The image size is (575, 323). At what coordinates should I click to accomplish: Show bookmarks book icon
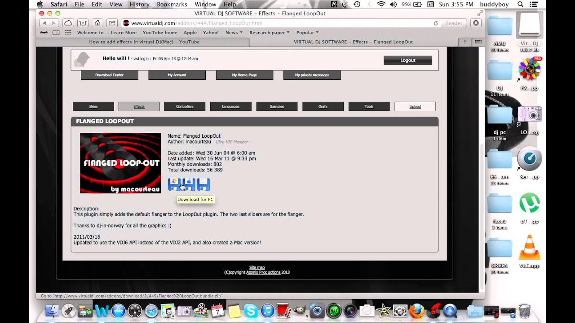pyautogui.click(x=56, y=33)
